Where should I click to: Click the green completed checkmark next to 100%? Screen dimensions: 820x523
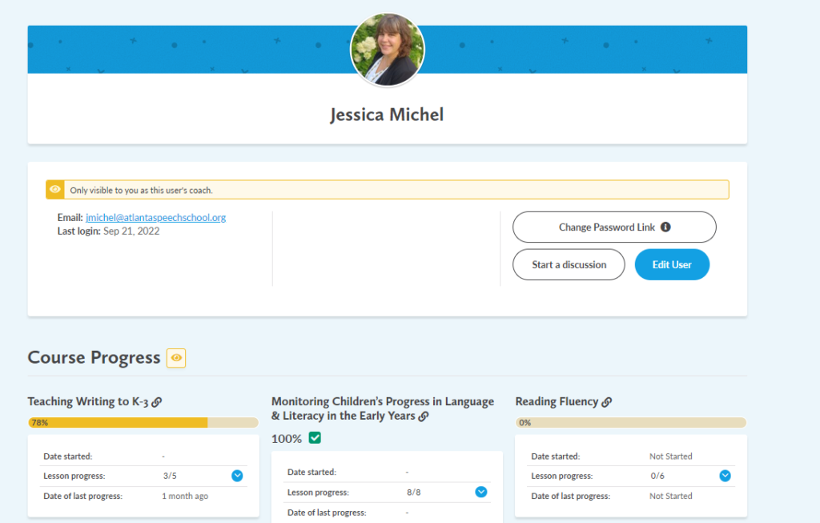point(315,438)
